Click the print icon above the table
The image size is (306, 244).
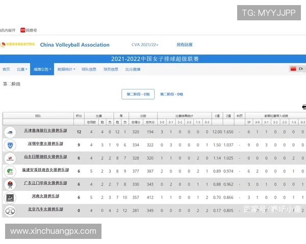[x=304, y=107]
